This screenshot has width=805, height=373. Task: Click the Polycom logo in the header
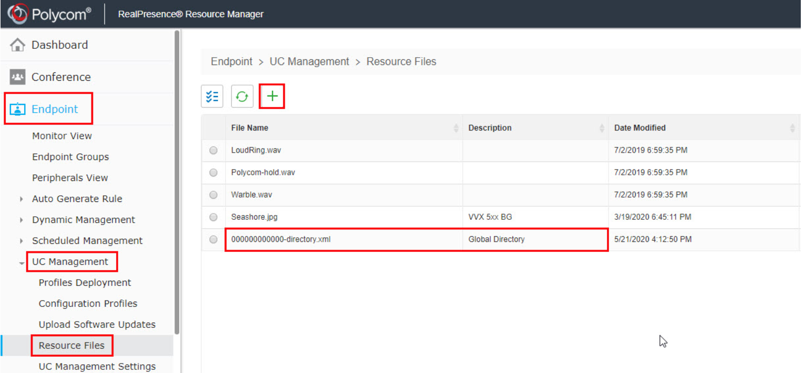pos(19,14)
